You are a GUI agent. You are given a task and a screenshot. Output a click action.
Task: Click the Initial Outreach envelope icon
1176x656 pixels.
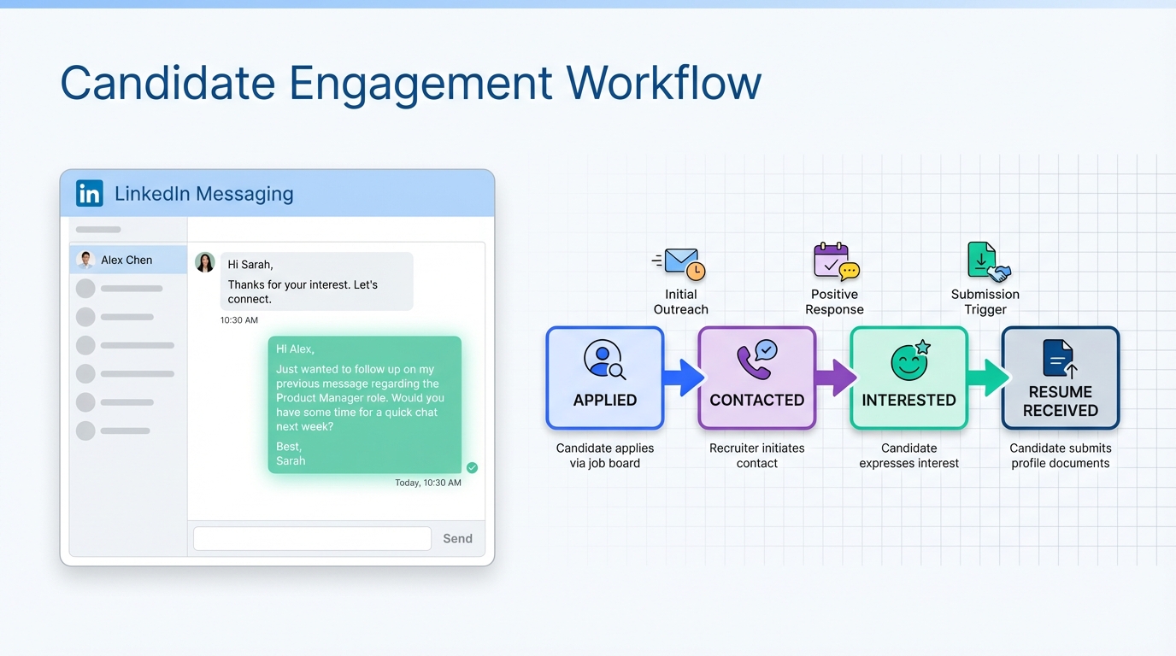683,264
